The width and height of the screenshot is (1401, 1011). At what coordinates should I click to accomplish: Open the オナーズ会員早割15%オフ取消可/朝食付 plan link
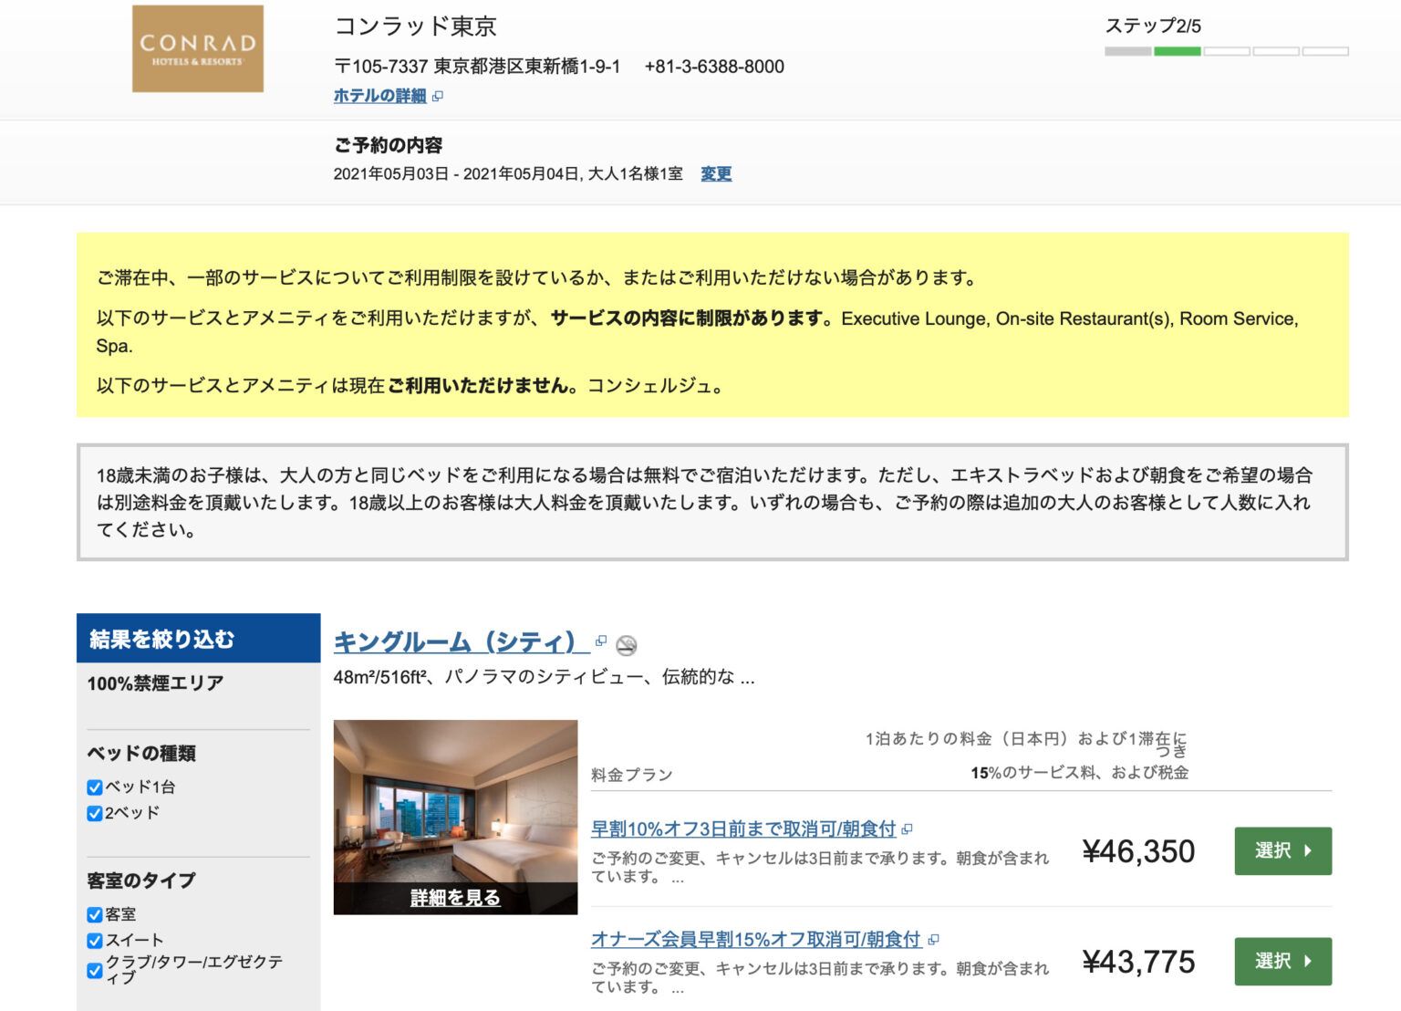pyautogui.click(x=756, y=939)
